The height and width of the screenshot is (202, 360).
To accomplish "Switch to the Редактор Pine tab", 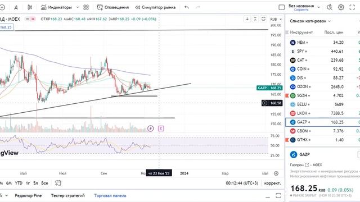I will pyautogui.click(x=28, y=196).
